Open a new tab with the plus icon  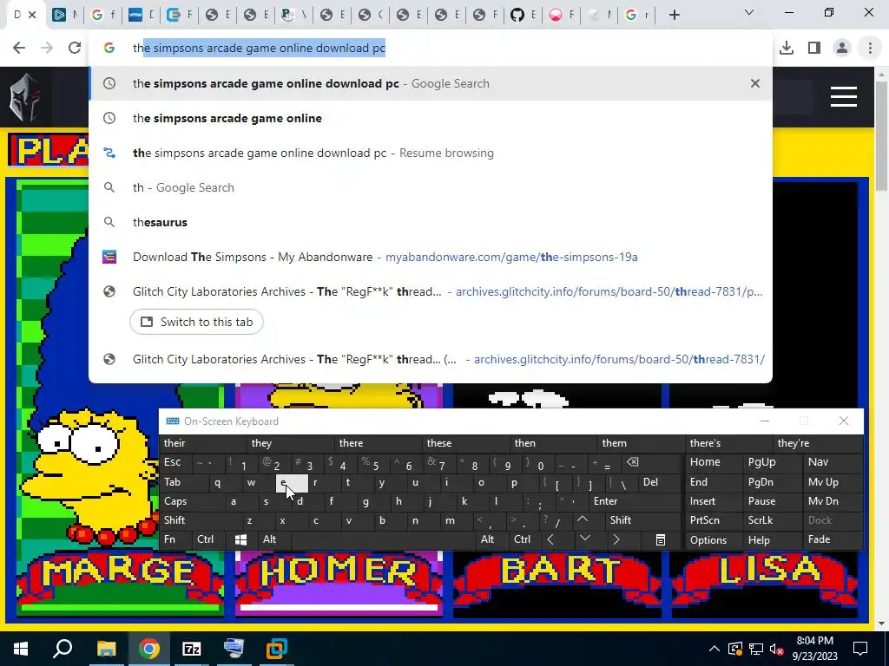674,16
